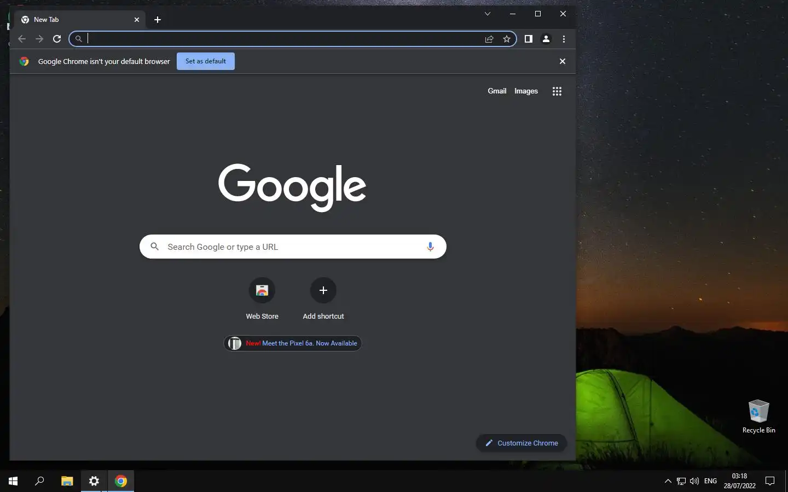Show hidden system tray icons
The width and height of the screenshot is (788, 492).
point(668,481)
